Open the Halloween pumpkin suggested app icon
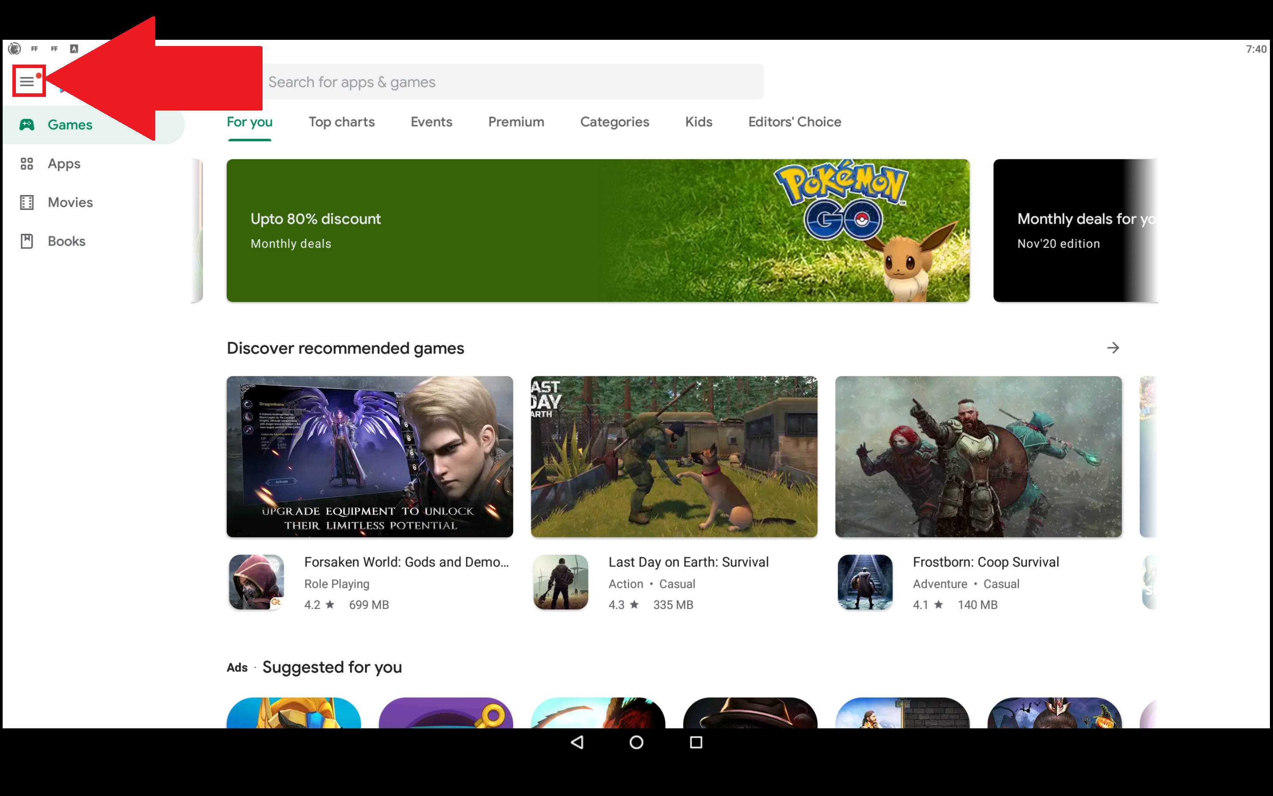The width and height of the screenshot is (1273, 796). (x=1055, y=713)
